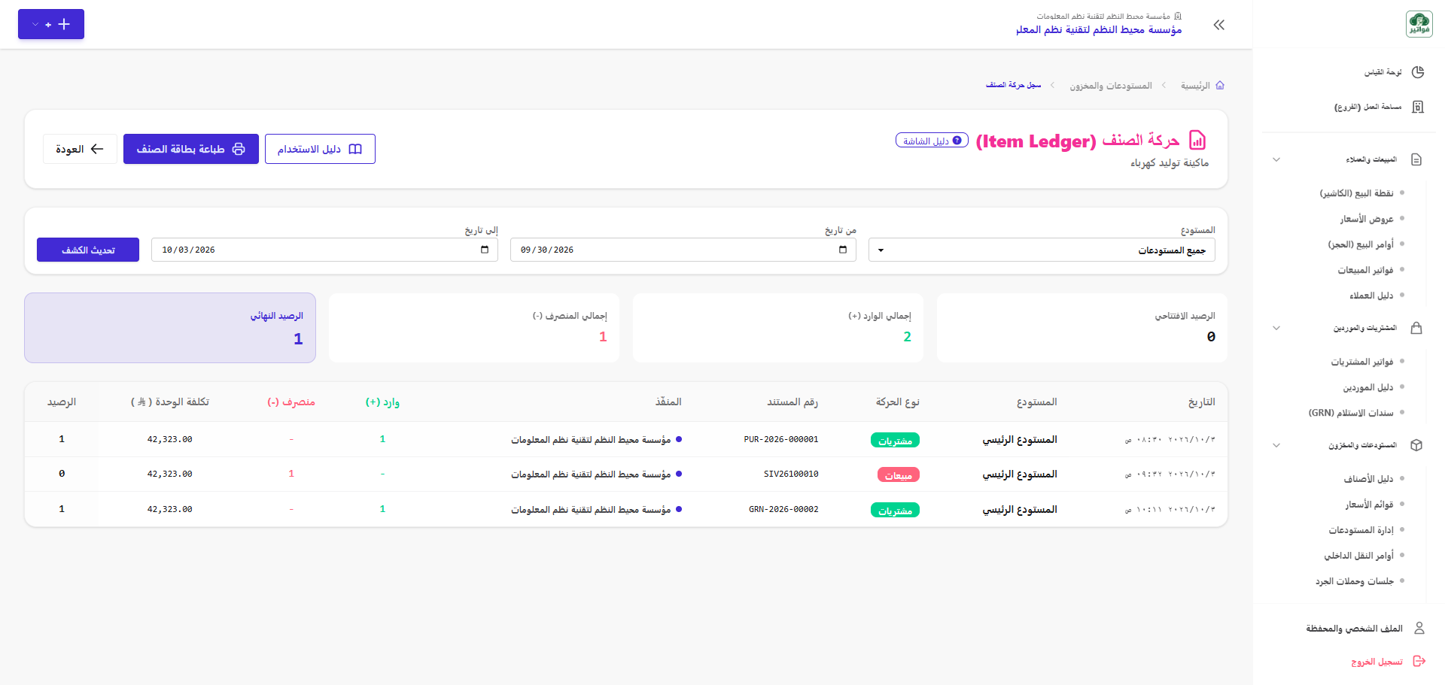Open أوامر النقل الداخلي menu item
Screen dimensions: 1445x685
(1358, 556)
